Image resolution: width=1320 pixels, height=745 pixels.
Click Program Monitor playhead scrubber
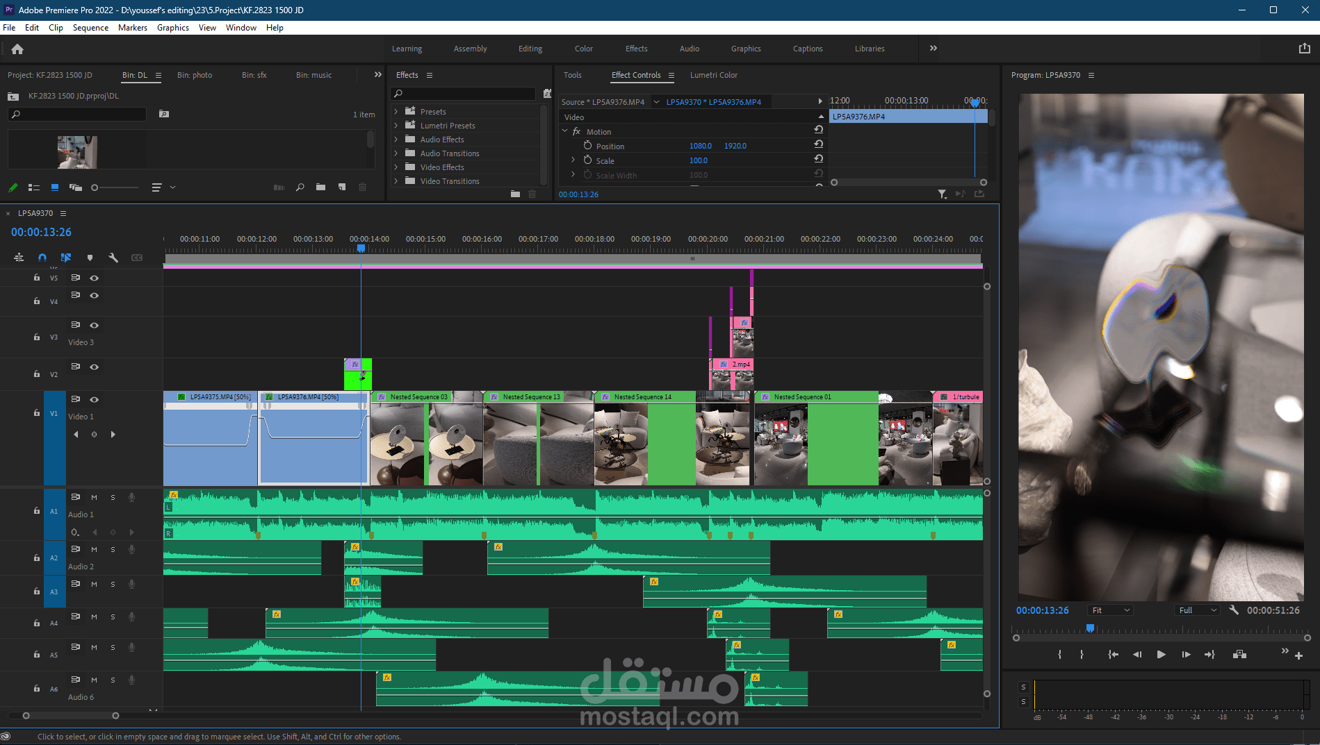[x=1091, y=628]
